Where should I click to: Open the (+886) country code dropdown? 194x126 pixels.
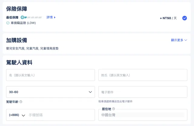tap(17, 115)
